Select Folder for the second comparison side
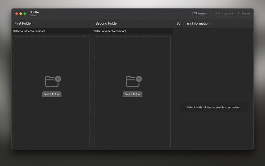This screenshot has width=265, height=166. tap(132, 94)
